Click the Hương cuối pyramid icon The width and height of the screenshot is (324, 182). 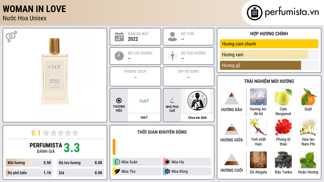coord(232,159)
